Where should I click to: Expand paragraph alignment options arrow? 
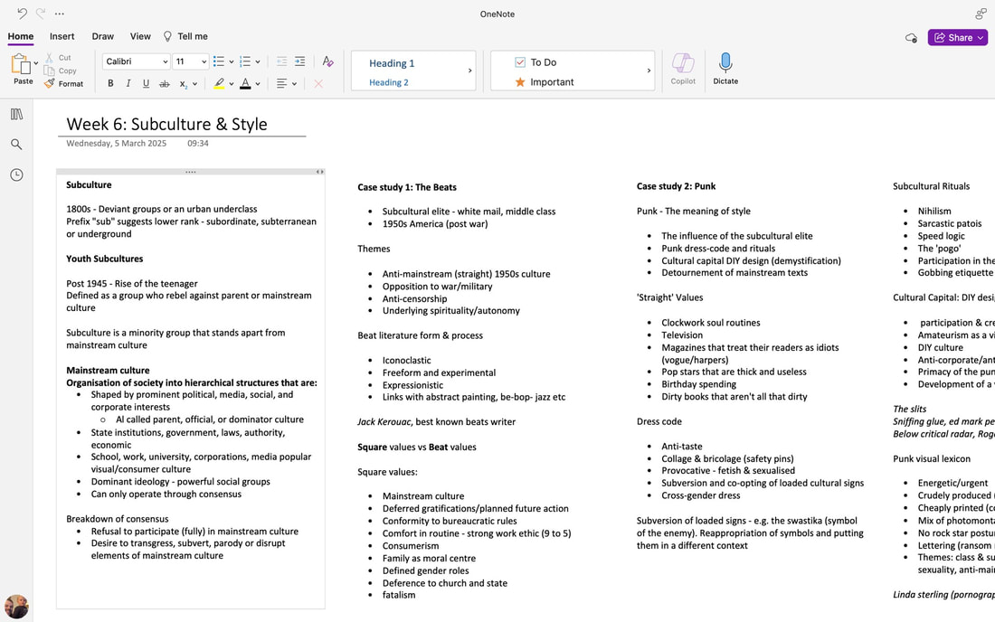point(295,84)
